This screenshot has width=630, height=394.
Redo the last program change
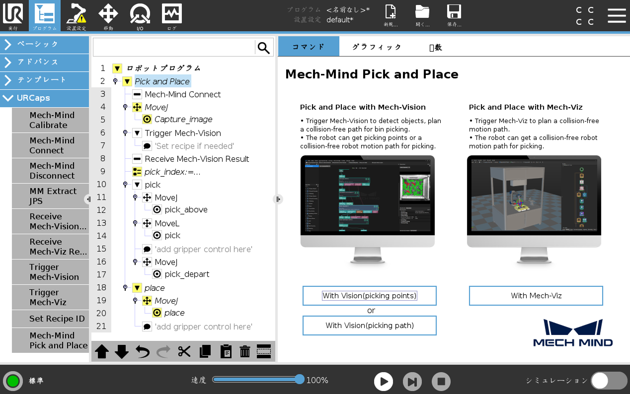click(163, 351)
